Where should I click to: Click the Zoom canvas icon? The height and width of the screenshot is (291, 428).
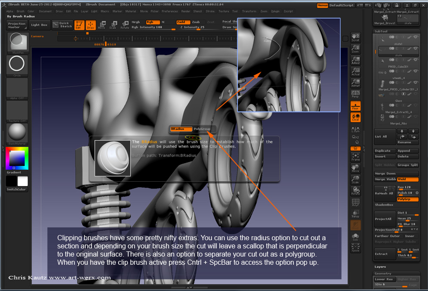(355, 49)
